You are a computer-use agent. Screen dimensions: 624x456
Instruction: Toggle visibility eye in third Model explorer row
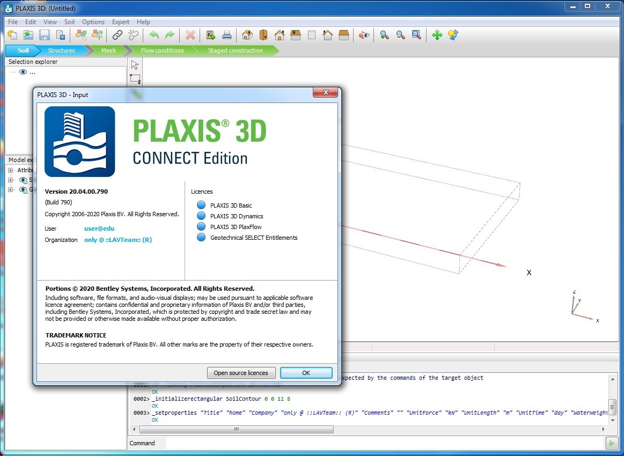click(x=23, y=190)
